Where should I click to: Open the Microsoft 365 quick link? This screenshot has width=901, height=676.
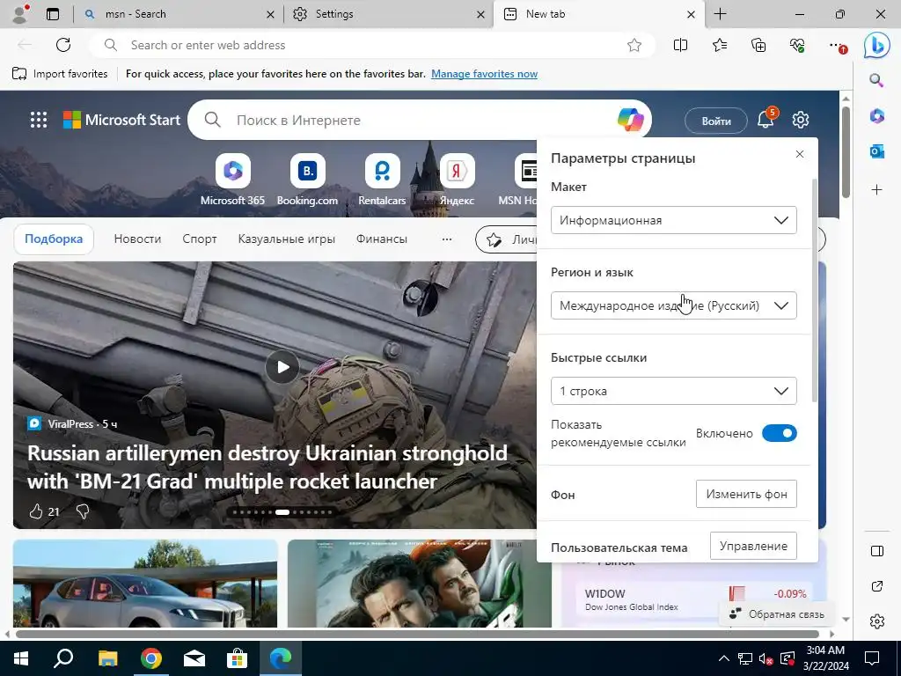pyautogui.click(x=232, y=180)
